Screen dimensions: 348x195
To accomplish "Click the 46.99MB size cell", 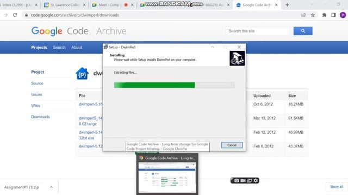I will tap(296, 132).
